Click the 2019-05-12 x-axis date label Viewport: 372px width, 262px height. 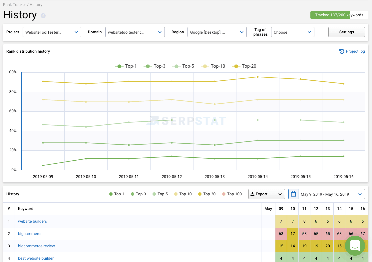coord(172,177)
